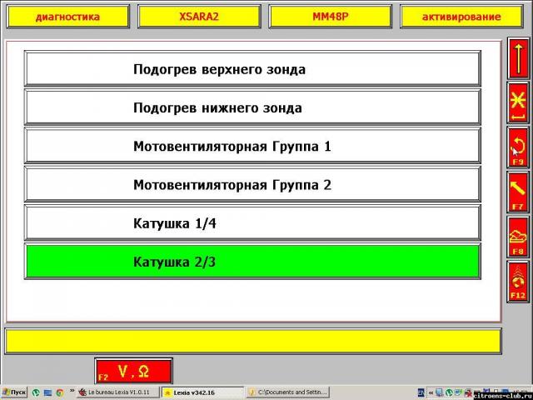The height and width of the screenshot is (400, 533).
Task: Select Подогрев верхнего зонда activation
Action: point(252,68)
